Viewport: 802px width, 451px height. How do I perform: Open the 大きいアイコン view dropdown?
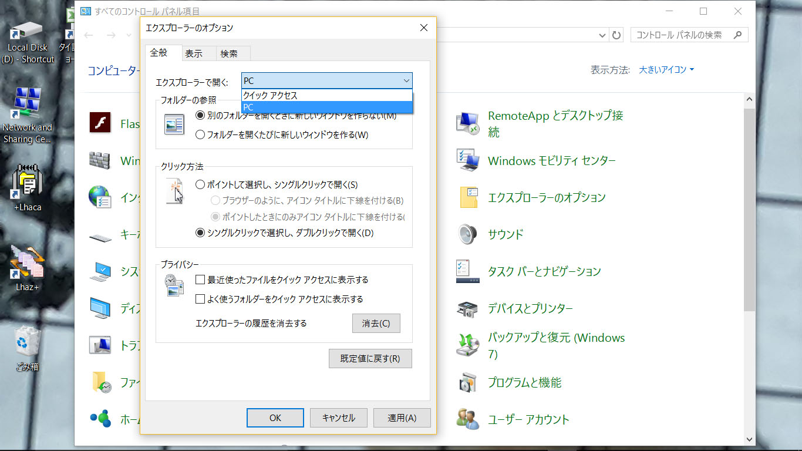pyautogui.click(x=666, y=70)
